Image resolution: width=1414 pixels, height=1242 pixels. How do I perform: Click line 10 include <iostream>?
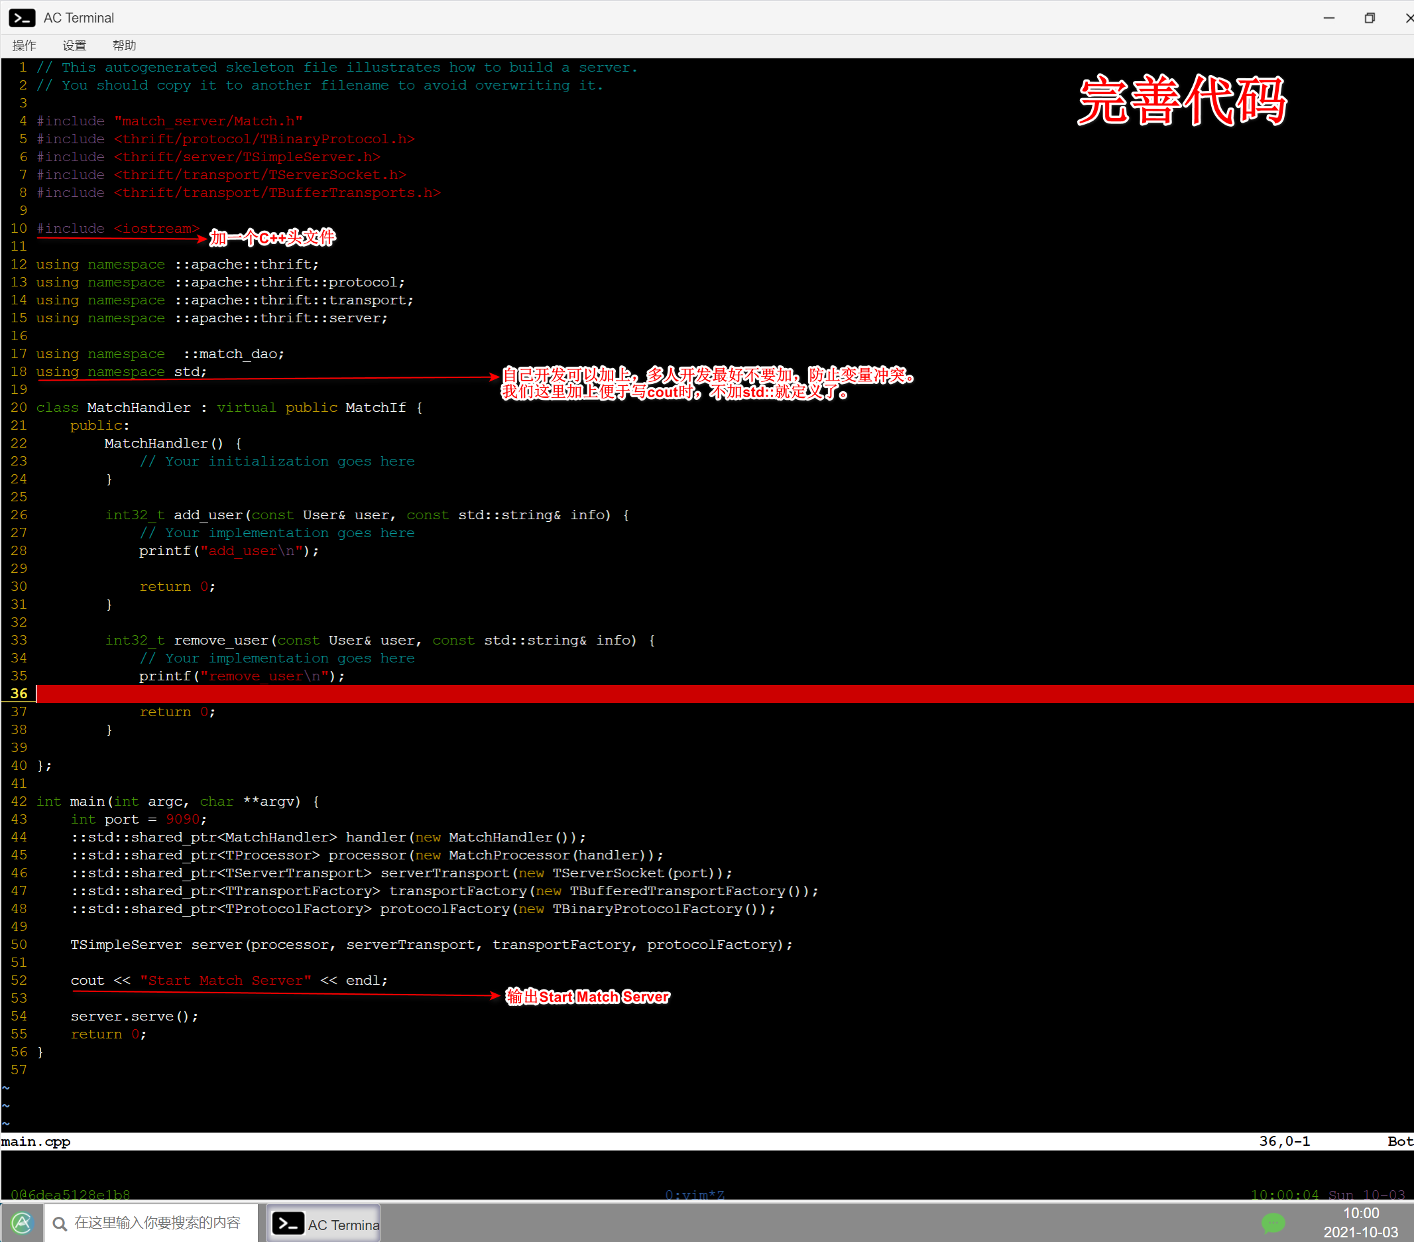117,228
